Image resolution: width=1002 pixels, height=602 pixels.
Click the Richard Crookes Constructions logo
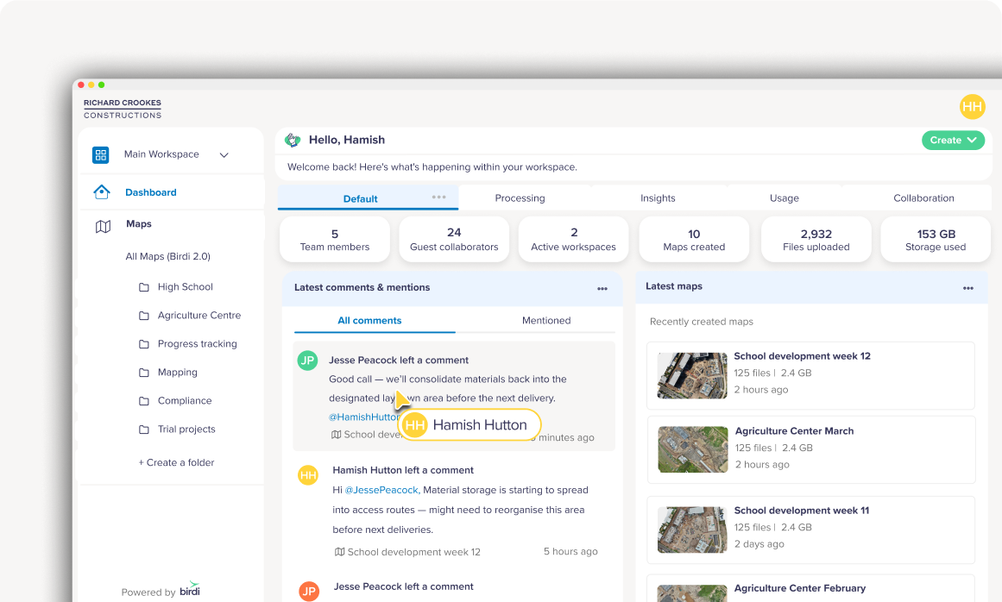(123, 109)
